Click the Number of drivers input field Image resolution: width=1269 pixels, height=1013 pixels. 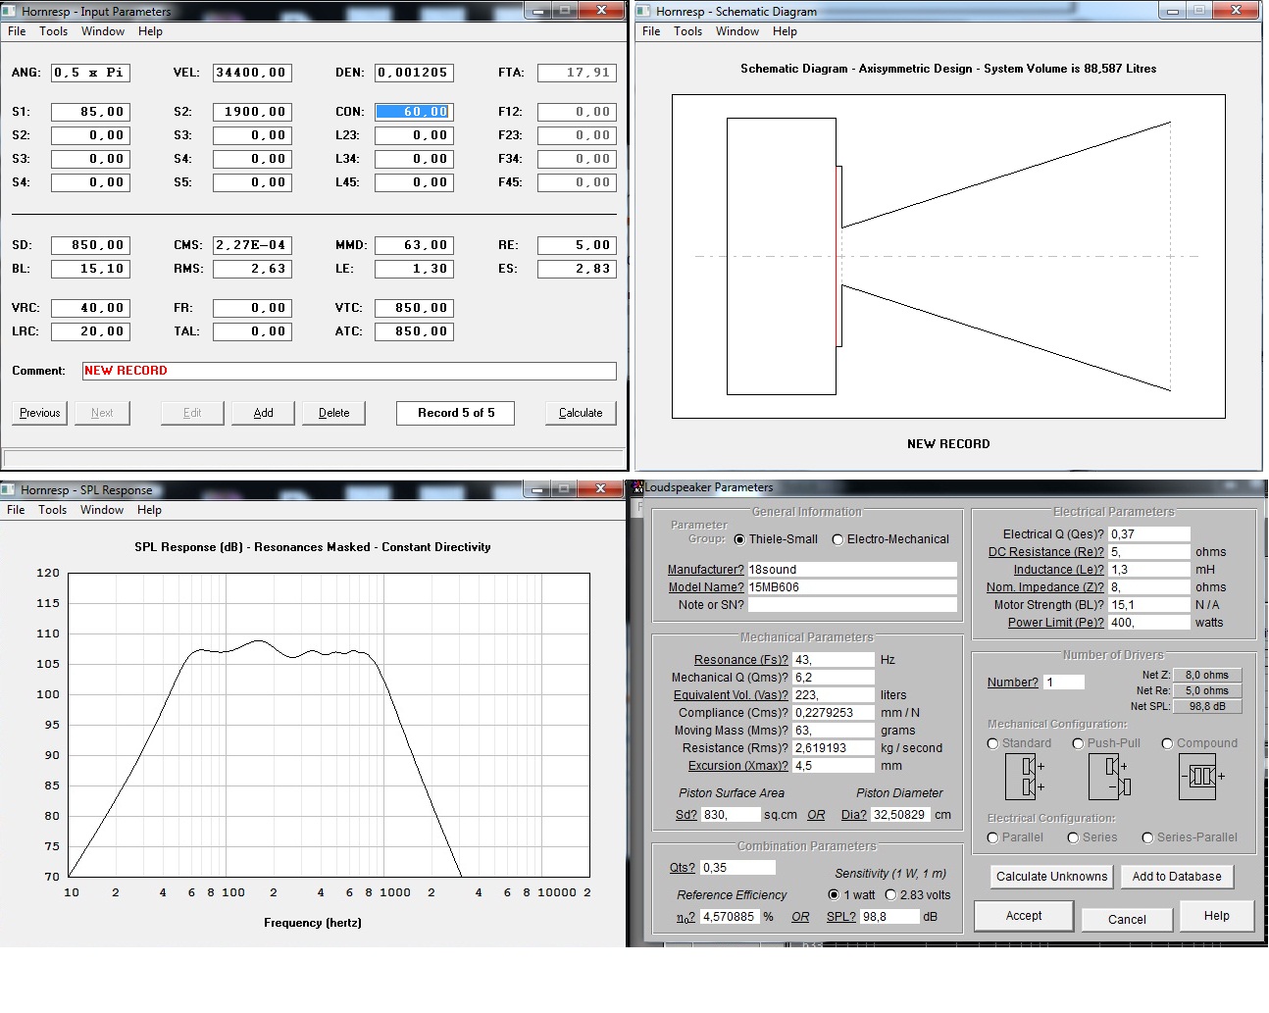click(x=1064, y=683)
